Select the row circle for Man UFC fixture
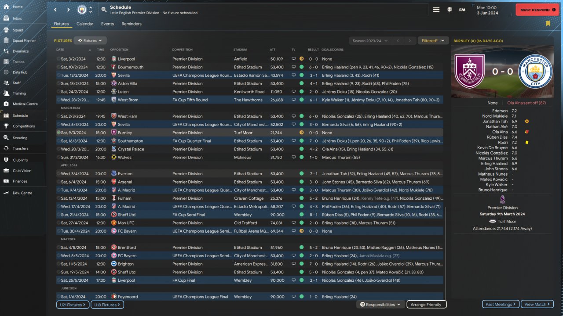This screenshot has height=316, width=563. click(x=58, y=223)
